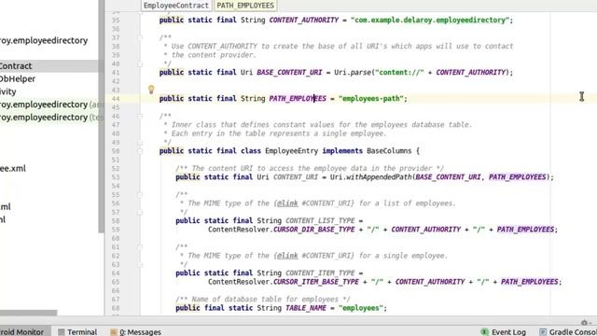Click the @link tag at line 56
Viewport: 597px width, 336px height.
pos(287,203)
